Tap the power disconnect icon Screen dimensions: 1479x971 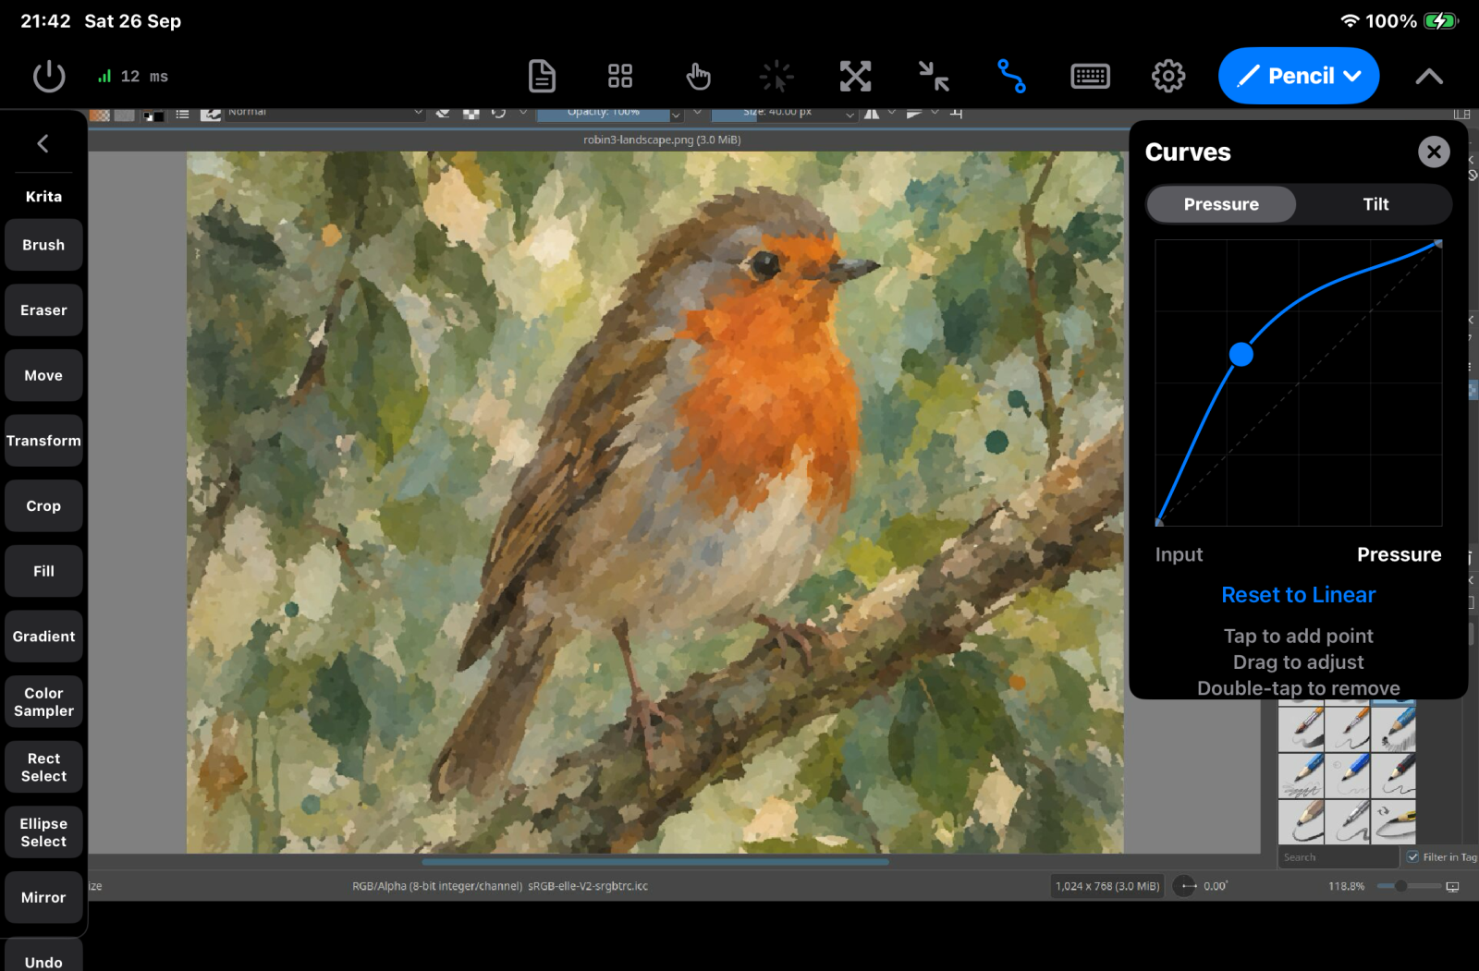(x=49, y=77)
